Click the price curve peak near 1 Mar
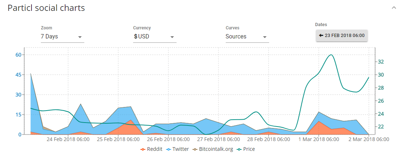The image size is (399, 157). coord(331,55)
